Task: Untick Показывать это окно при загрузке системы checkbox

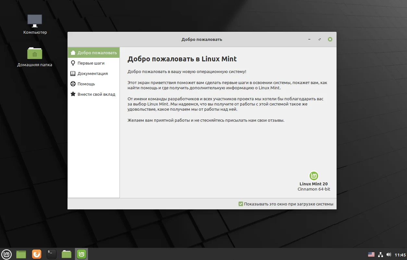Action: (241, 204)
